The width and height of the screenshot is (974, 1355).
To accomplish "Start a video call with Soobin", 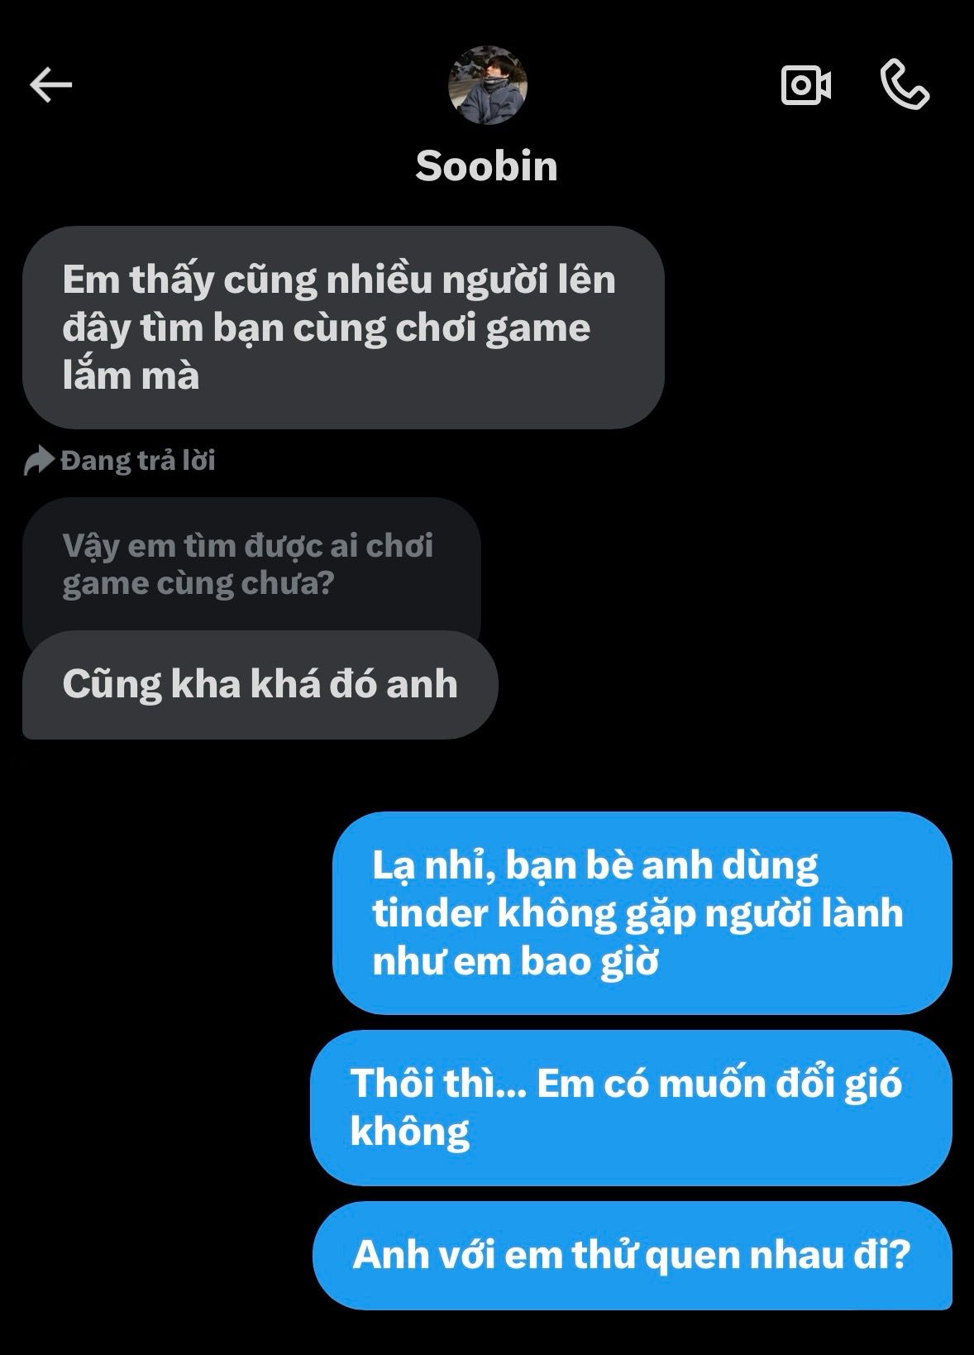I will pyautogui.click(x=806, y=85).
